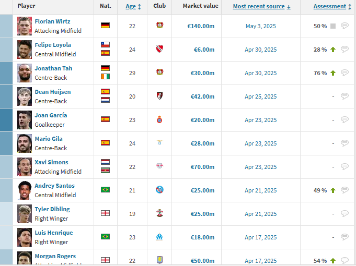Click RB Leipzig crest for Xavi Simons
This screenshot has width=356, height=266.
point(159,166)
